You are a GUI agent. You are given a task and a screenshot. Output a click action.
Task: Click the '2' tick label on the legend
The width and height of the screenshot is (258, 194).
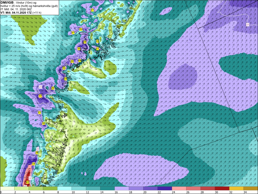[15, 192]
